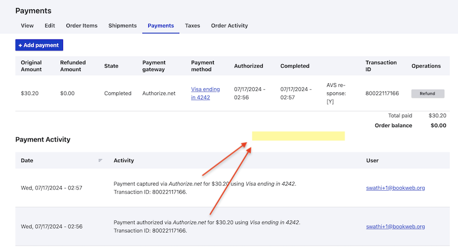Open user link in 02:57 activity row
The image size is (458, 252).
pos(395,188)
